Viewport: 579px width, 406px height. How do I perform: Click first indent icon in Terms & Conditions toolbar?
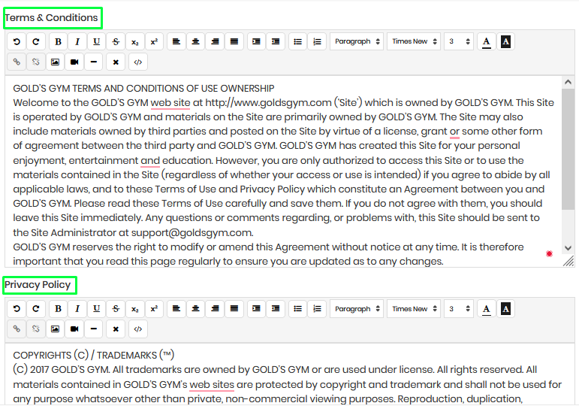(256, 41)
